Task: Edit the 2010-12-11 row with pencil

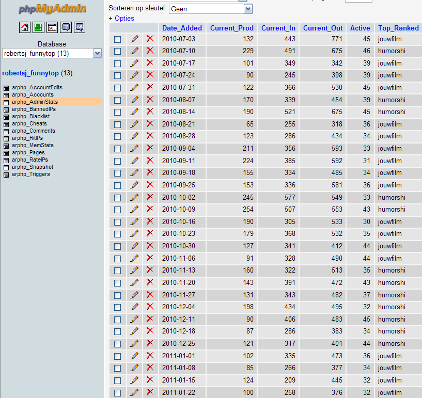Action: click(x=135, y=319)
